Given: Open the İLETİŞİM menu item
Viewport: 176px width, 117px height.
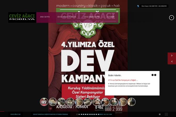Looking at the screenshot, I should 111,17.
